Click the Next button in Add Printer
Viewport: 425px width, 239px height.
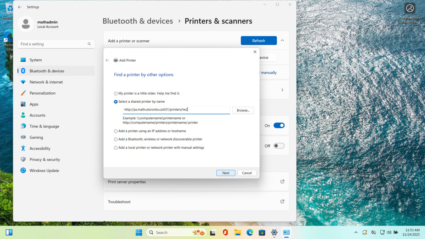[226, 173]
